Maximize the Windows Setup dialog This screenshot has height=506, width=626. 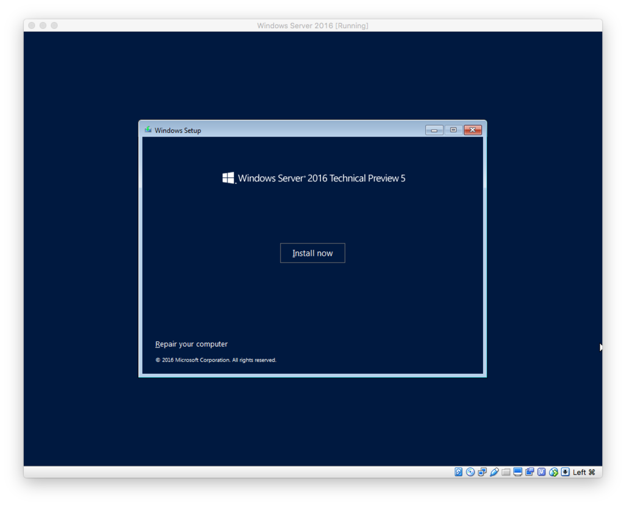453,130
